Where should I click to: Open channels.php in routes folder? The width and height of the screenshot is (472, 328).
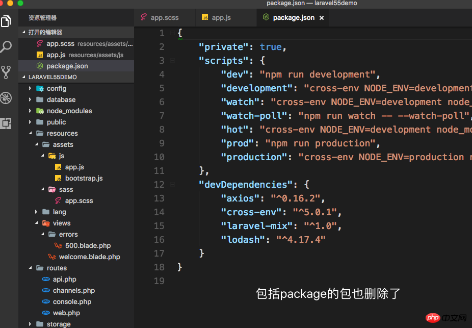[76, 290]
